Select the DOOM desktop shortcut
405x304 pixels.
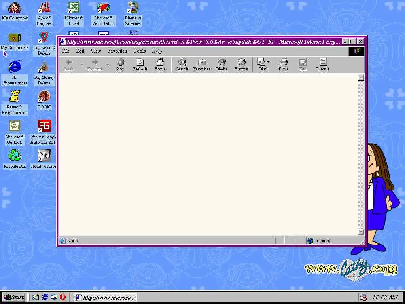point(44,100)
